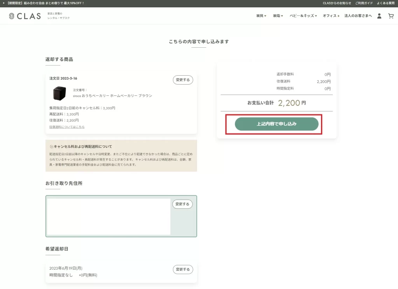Open the user account icon

(x=379, y=16)
